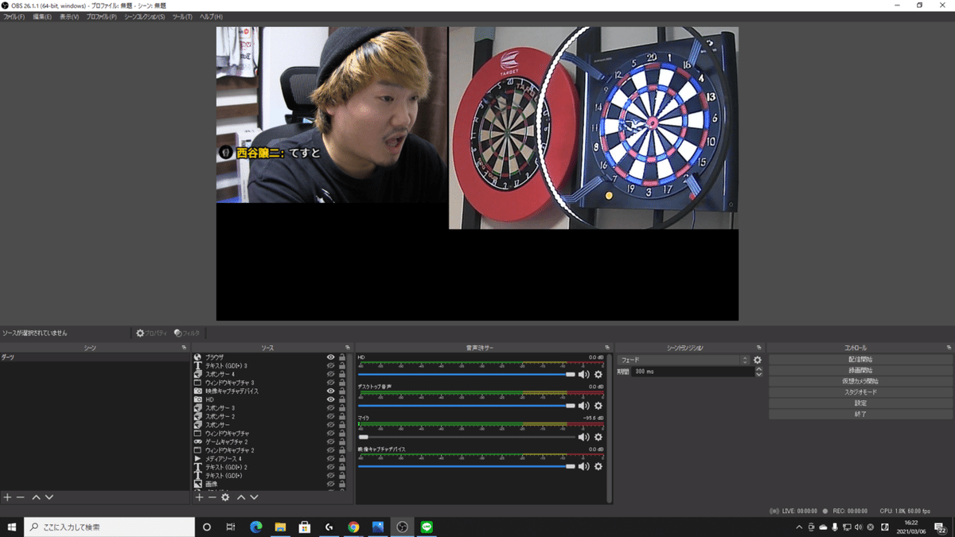Viewport: 955px width, 537px height.
Task: Decrease the 300 ms transition duration
Action: coord(758,374)
